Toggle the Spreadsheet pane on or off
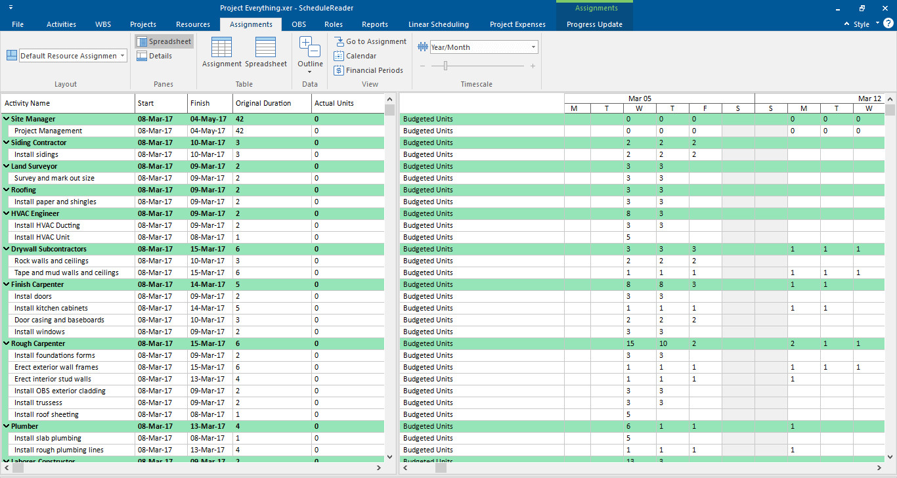This screenshot has width=897, height=478. 164,41
